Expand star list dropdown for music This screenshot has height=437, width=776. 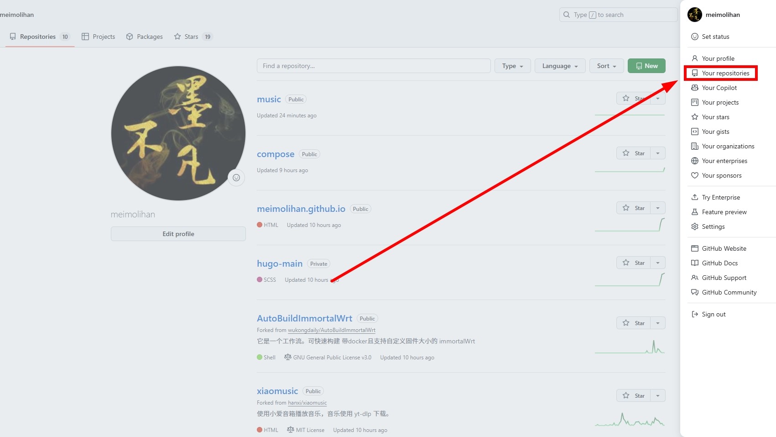pyautogui.click(x=658, y=98)
